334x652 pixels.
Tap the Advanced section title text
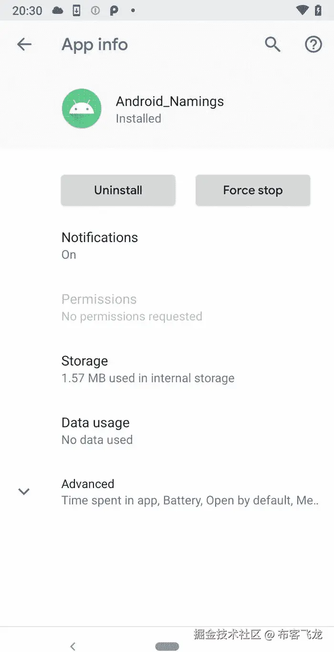pos(88,484)
